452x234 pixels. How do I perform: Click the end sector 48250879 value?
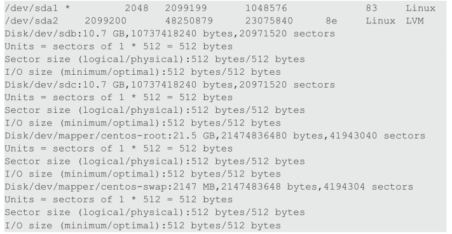point(189,21)
